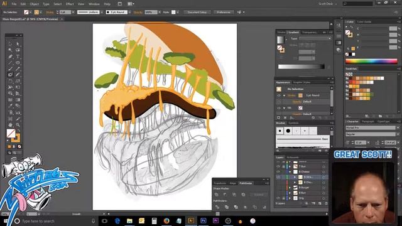Pick the Ellipse shape tool

[18, 63]
